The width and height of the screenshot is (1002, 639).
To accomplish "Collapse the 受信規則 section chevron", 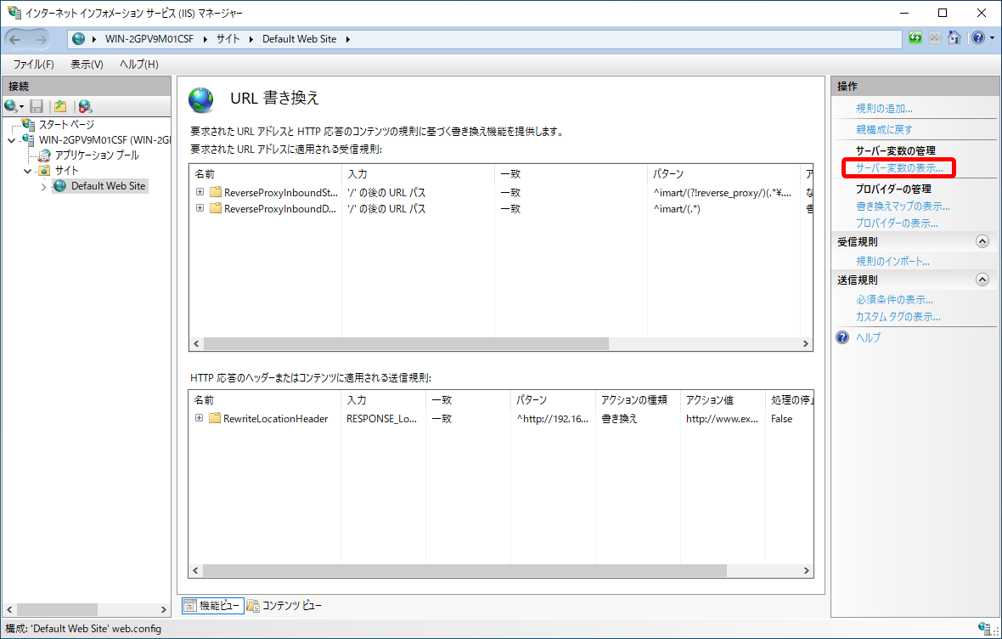I will point(982,241).
